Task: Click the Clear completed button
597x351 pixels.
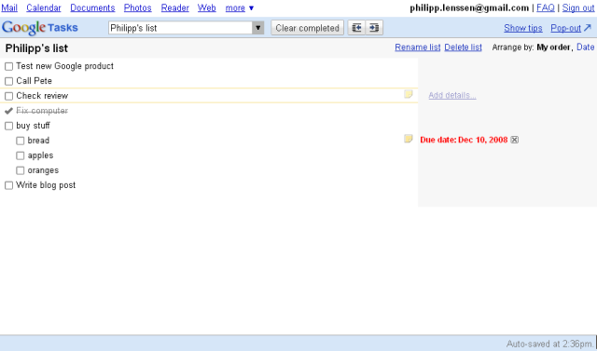Action: tap(307, 28)
